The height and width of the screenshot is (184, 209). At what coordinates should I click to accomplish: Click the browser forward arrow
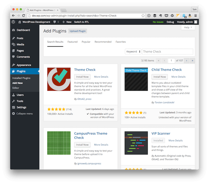point(18,16)
